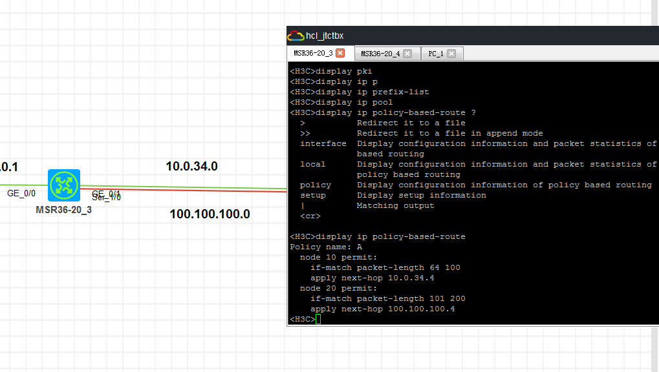
Task: Click 'if-match packet-length 64 100' line
Action: tap(385, 267)
